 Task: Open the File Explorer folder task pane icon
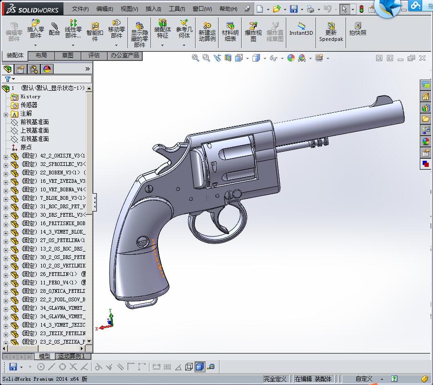[x=425, y=119]
